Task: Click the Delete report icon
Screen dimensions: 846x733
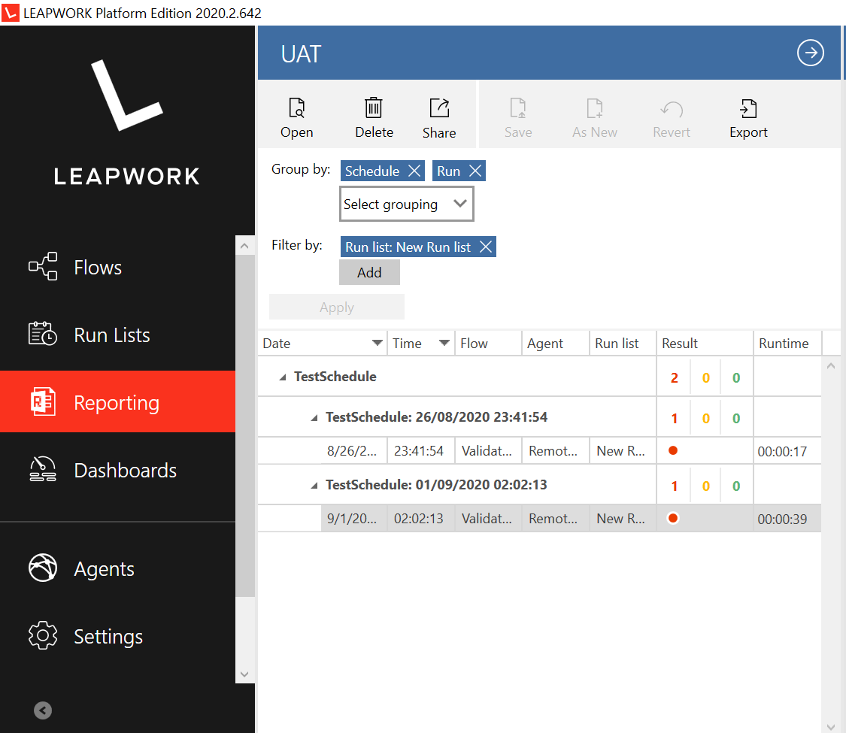Action: coord(374,114)
